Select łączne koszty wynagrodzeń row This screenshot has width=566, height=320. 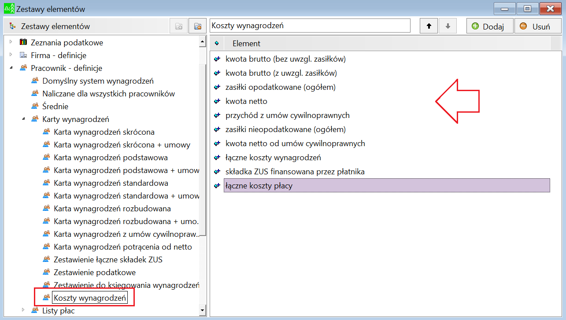pos(387,158)
